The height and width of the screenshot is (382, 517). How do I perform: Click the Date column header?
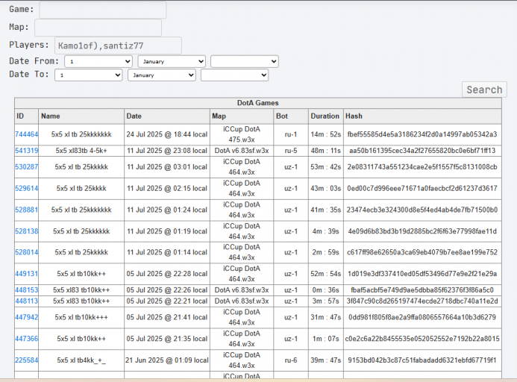[167, 116]
